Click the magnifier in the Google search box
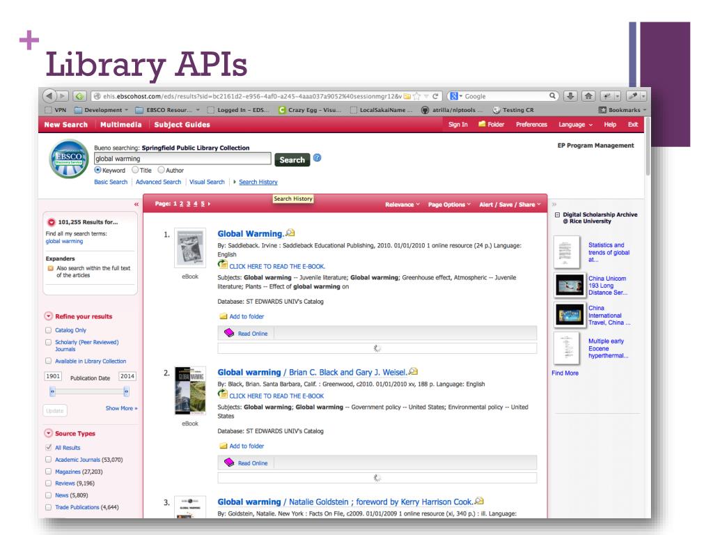The image size is (713, 535). 552,96
